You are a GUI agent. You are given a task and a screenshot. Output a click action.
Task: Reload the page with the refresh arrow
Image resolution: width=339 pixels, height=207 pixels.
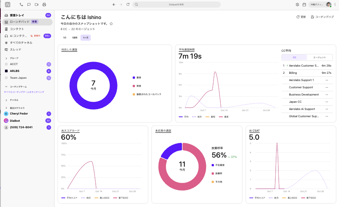[128, 4]
